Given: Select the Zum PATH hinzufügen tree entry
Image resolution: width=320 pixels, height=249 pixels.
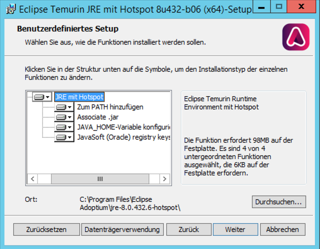Looking at the screenshot, I should pos(110,107).
